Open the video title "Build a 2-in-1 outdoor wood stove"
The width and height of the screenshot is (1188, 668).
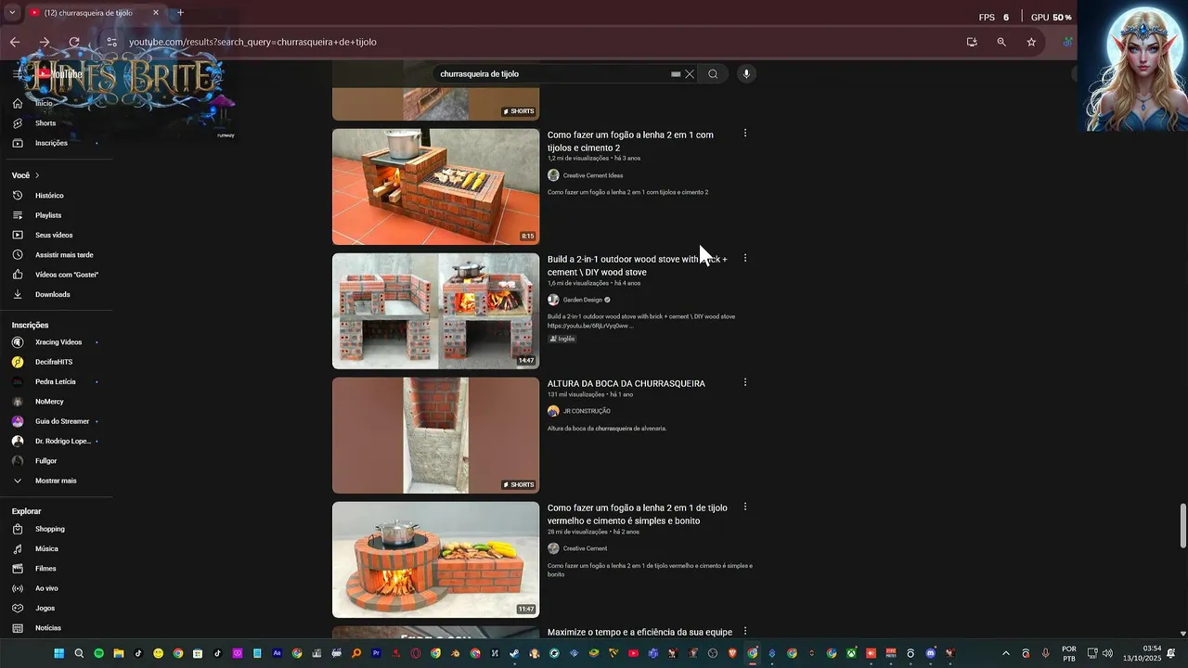coord(638,265)
